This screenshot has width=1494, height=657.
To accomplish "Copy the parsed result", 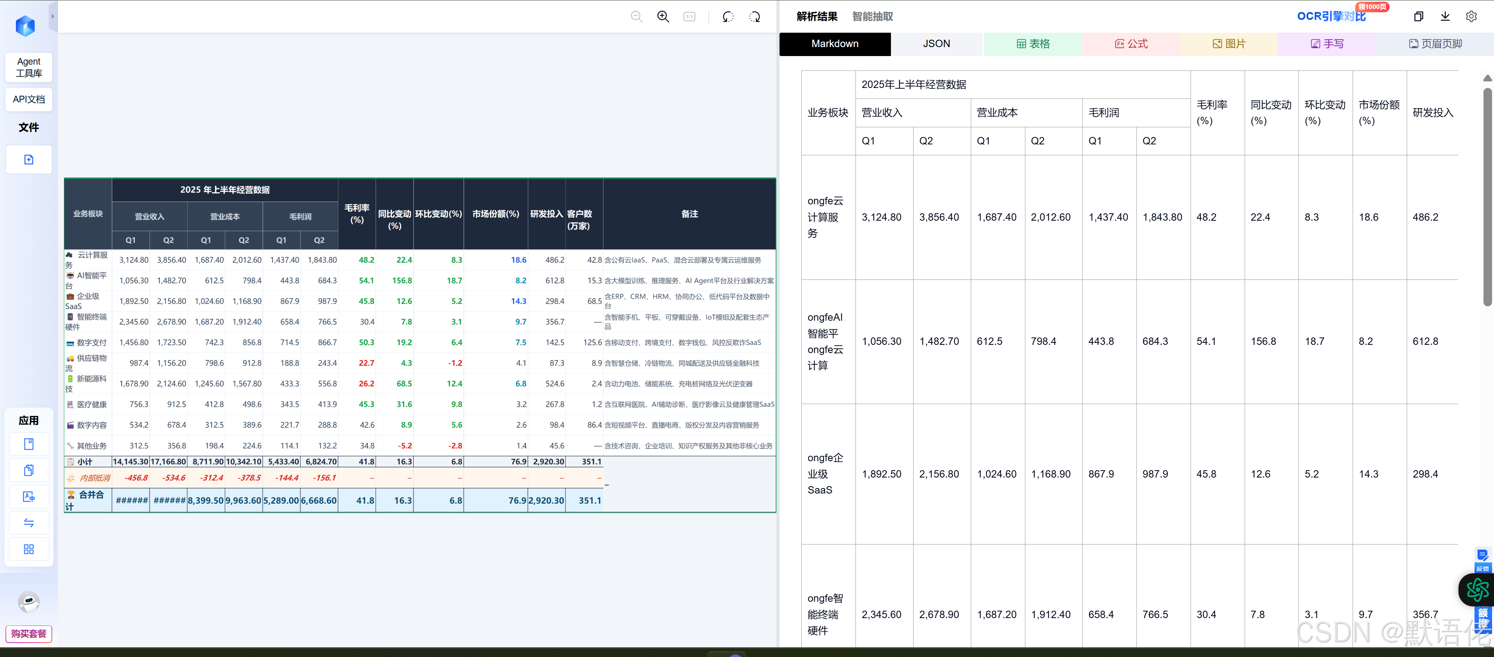I will point(1418,16).
